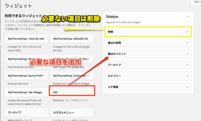This screenshot has height=121, width=201.
Task: Click 'Add Facebook Like Box.' description
Action: coord(21,67)
